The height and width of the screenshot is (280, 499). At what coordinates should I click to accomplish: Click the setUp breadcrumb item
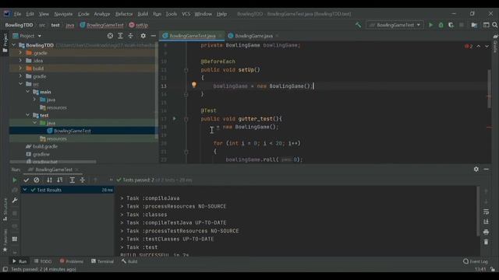[x=139, y=25]
